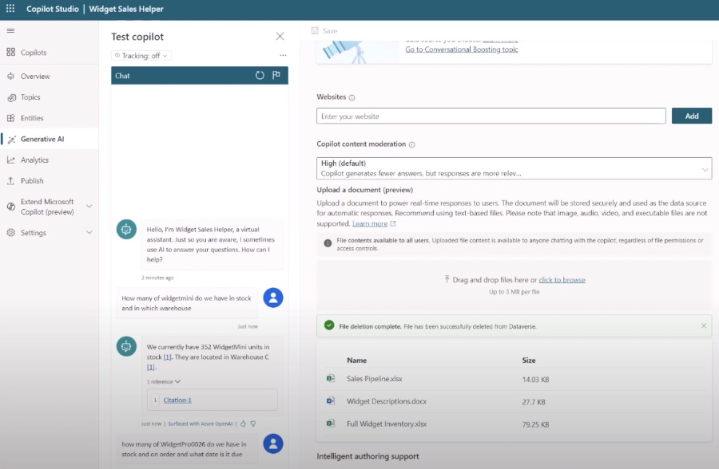Screen dimensions: 719x469
Task: Click the user avatar beside widgetmini question
Action: (x=273, y=298)
